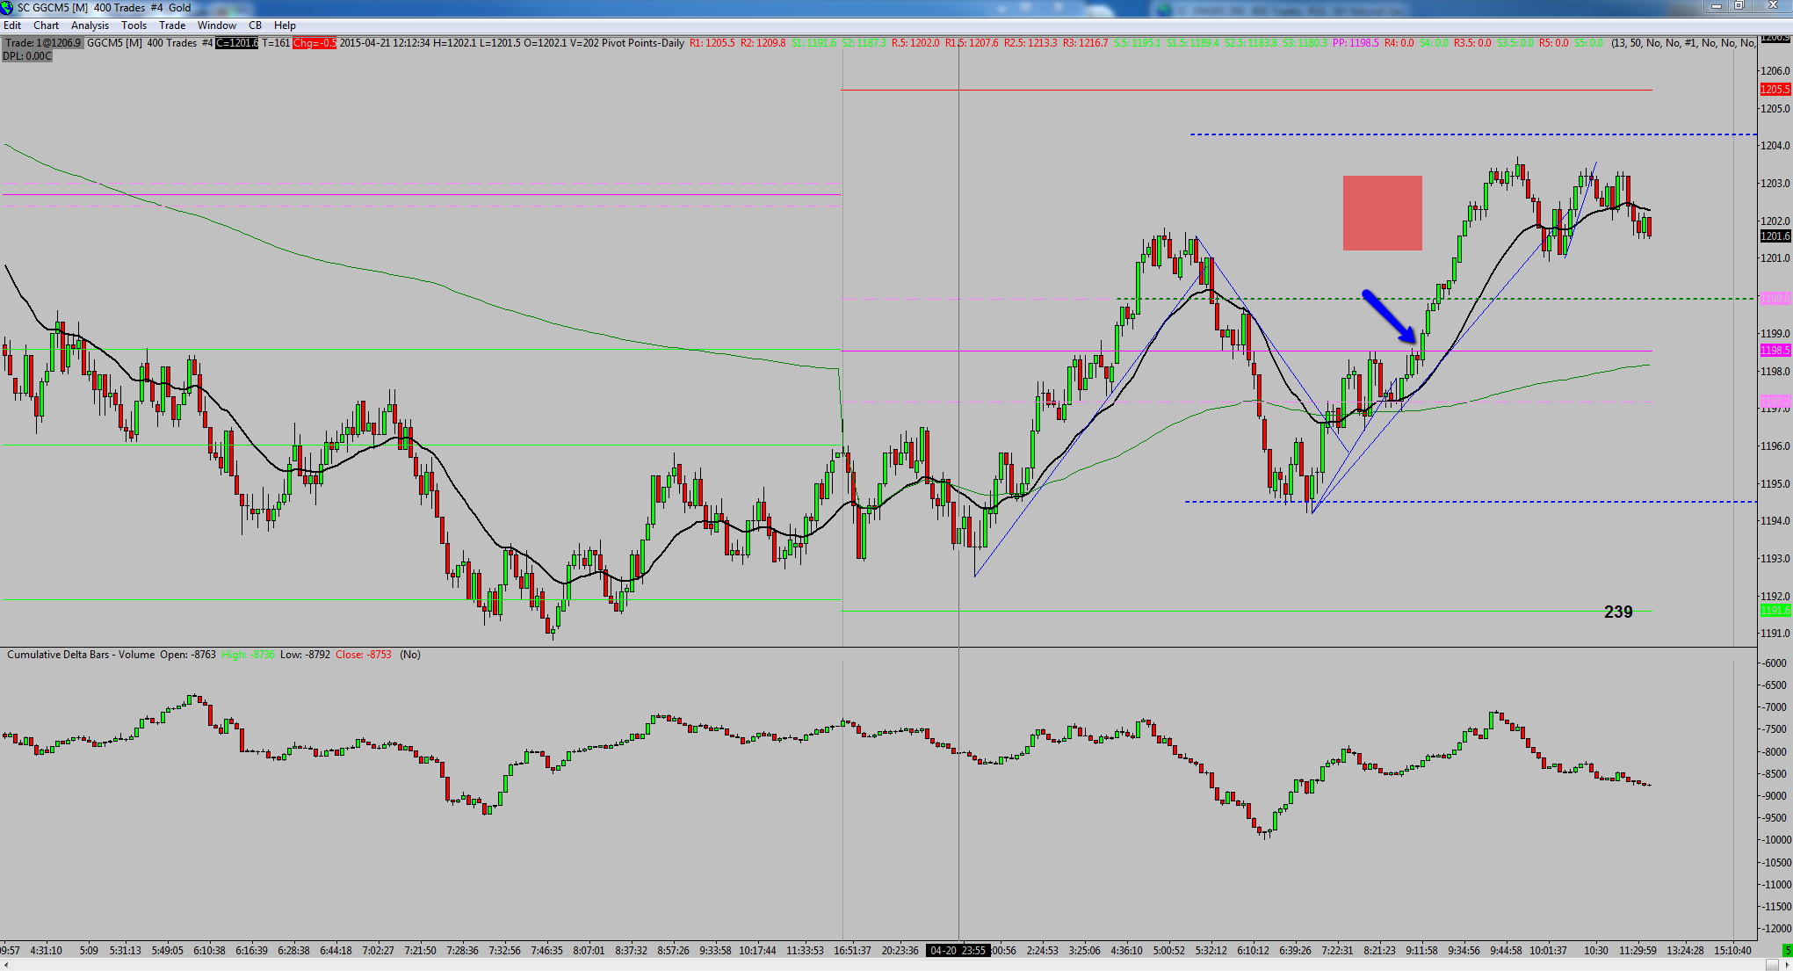This screenshot has height=971, width=1793.
Task: Click the 11:29:59 time axis label
Action: [x=1638, y=951]
